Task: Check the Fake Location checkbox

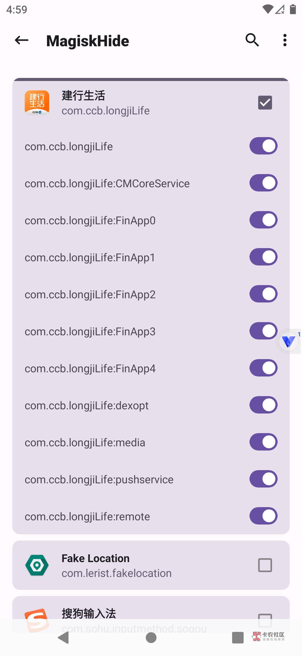Action: click(265, 565)
